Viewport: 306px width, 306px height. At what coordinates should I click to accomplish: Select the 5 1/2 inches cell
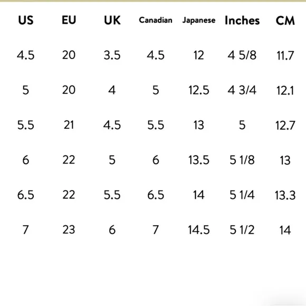(242, 230)
